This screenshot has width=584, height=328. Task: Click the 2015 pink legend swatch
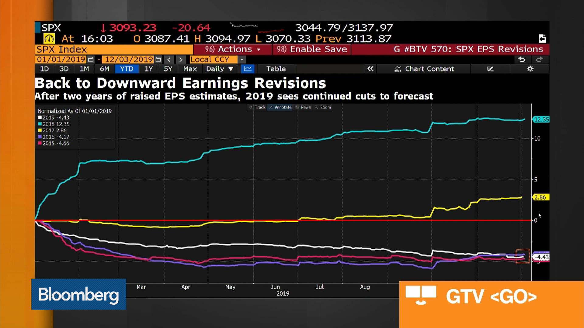[40, 143]
